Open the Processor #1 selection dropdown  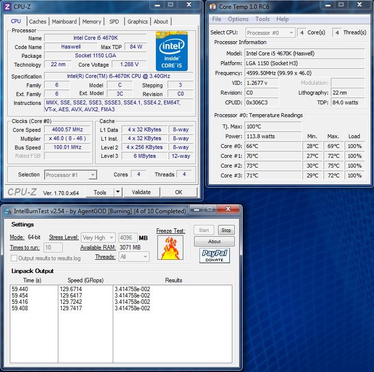[x=93, y=175]
